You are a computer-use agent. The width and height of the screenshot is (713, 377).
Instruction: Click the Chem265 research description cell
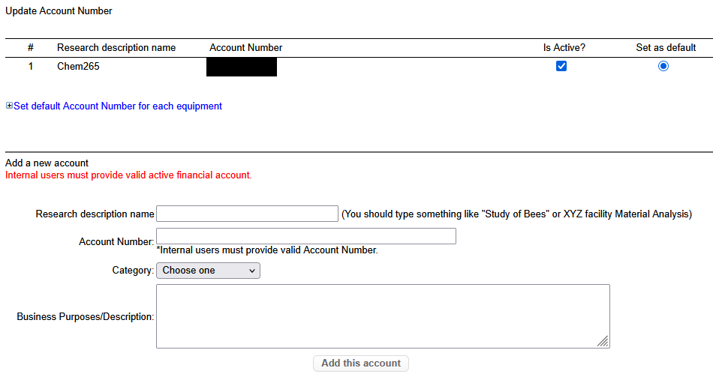coord(78,66)
